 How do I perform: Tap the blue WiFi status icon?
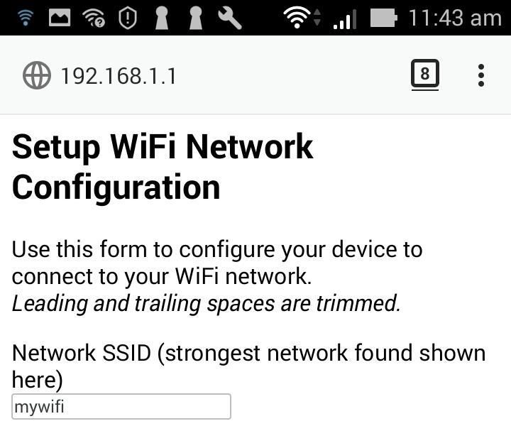pyautogui.click(x=26, y=18)
